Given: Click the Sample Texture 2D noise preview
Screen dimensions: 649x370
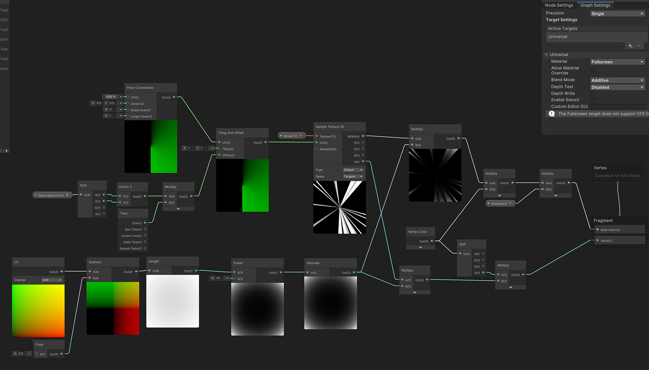Looking at the screenshot, I should (340, 208).
